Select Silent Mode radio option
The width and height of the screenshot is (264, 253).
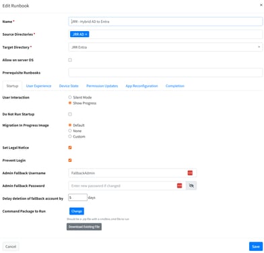point(70,97)
